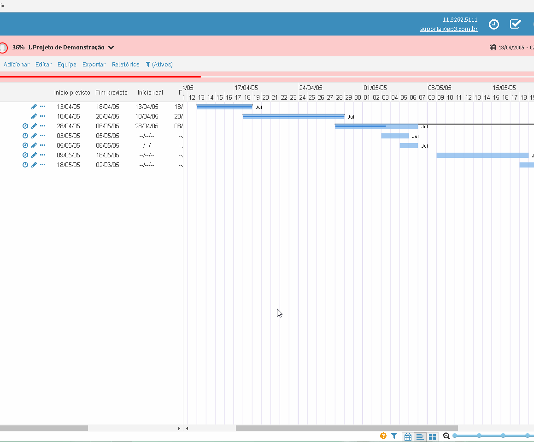The width and height of the screenshot is (534, 442).
Task: Click the clock icon on the 03/05/05 row
Action: pyautogui.click(x=25, y=136)
